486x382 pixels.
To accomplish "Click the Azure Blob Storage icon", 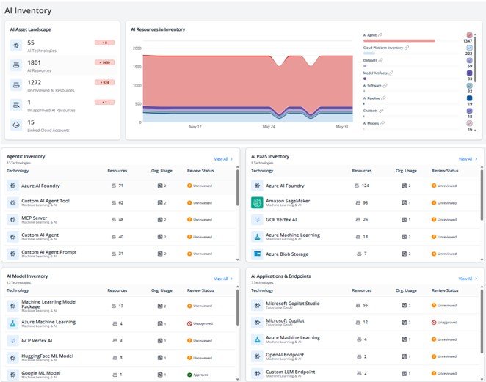I will tap(257, 254).
